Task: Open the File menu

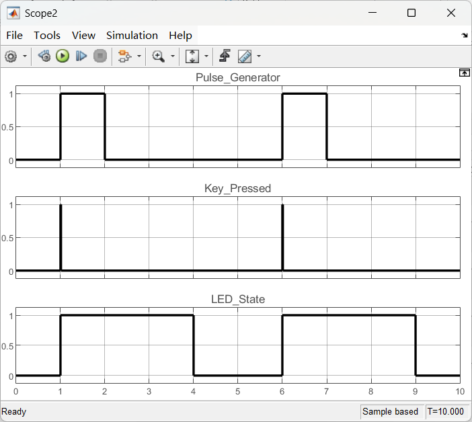Action: coord(14,36)
